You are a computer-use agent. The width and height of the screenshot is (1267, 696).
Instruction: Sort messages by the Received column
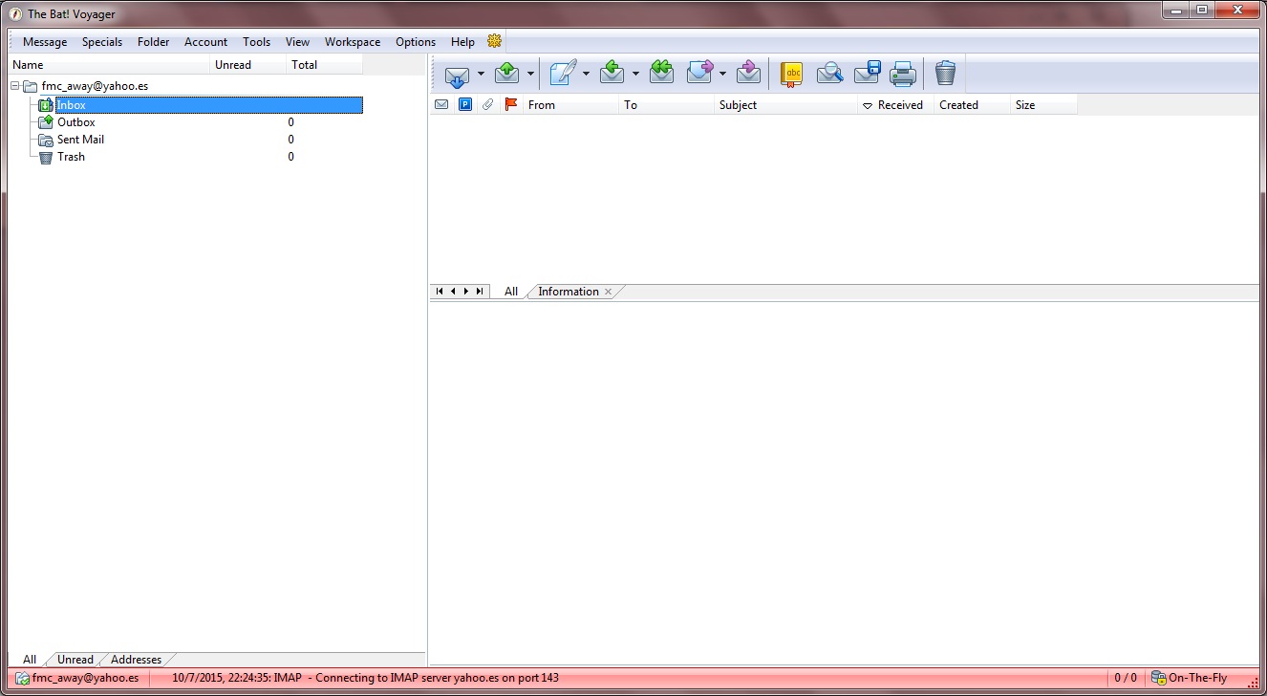[x=895, y=105]
